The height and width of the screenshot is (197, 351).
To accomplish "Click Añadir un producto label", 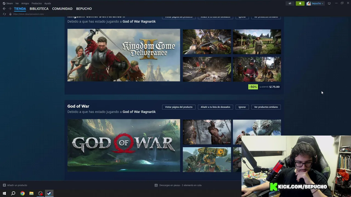I will [x=17, y=185].
